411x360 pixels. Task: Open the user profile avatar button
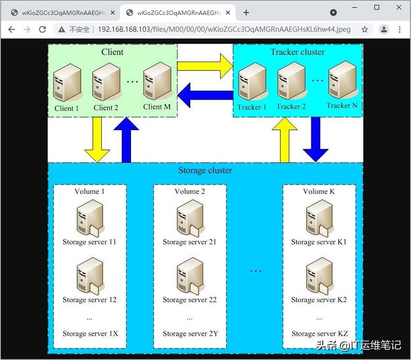point(384,29)
